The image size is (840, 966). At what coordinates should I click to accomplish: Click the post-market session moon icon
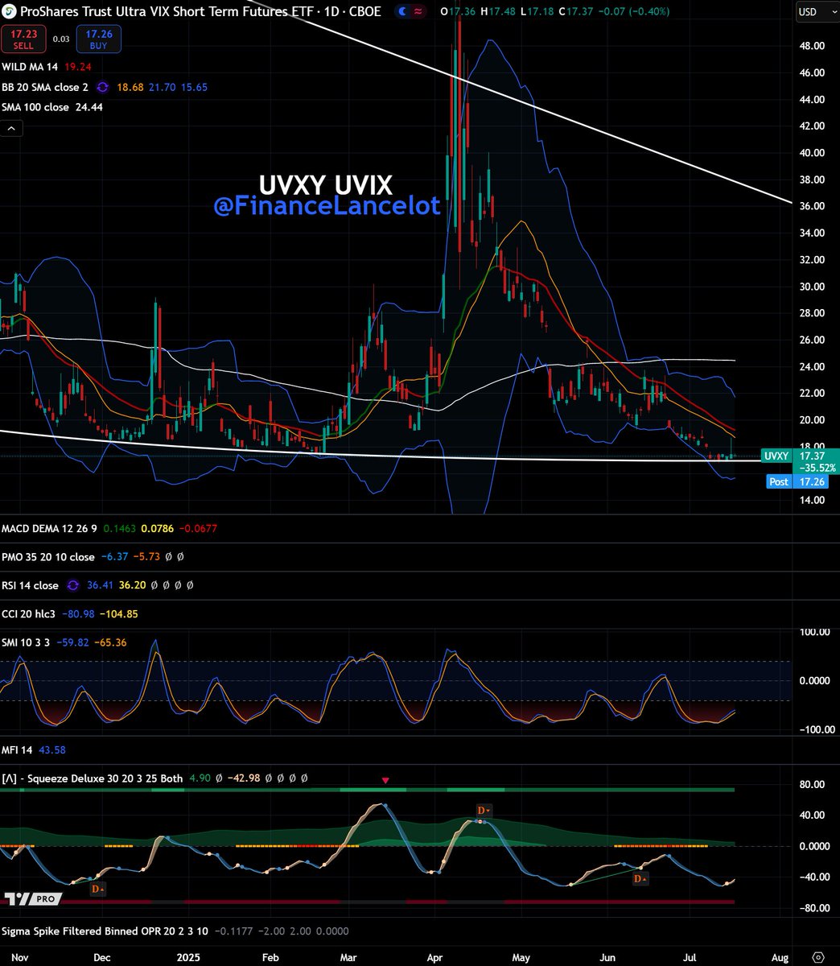[402, 12]
